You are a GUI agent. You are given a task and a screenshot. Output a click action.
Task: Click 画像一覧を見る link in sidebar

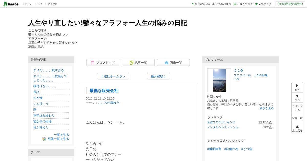pyautogui.click(x=58, y=139)
